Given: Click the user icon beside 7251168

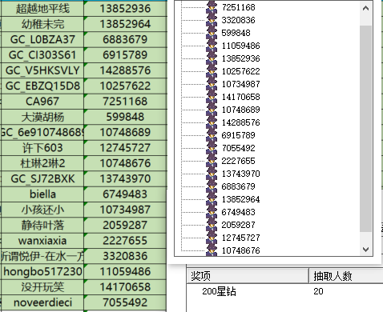Looking at the screenshot, I should [x=212, y=7].
